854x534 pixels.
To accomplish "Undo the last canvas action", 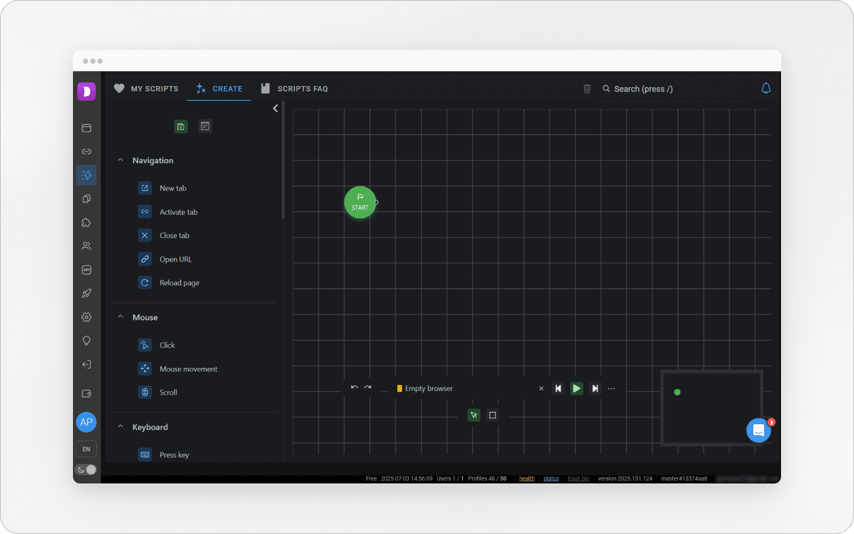I will pyautogui.click(x=355, y=387).
